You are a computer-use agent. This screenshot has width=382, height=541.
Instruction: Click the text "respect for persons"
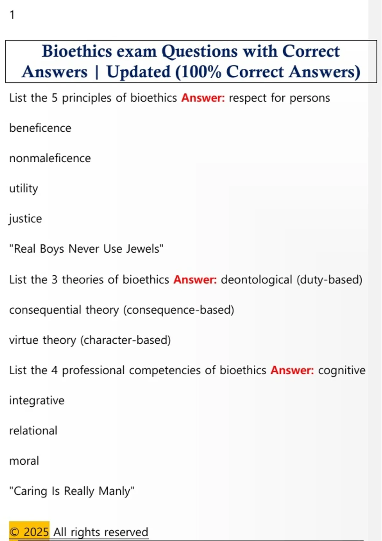(x=279, y=98)
